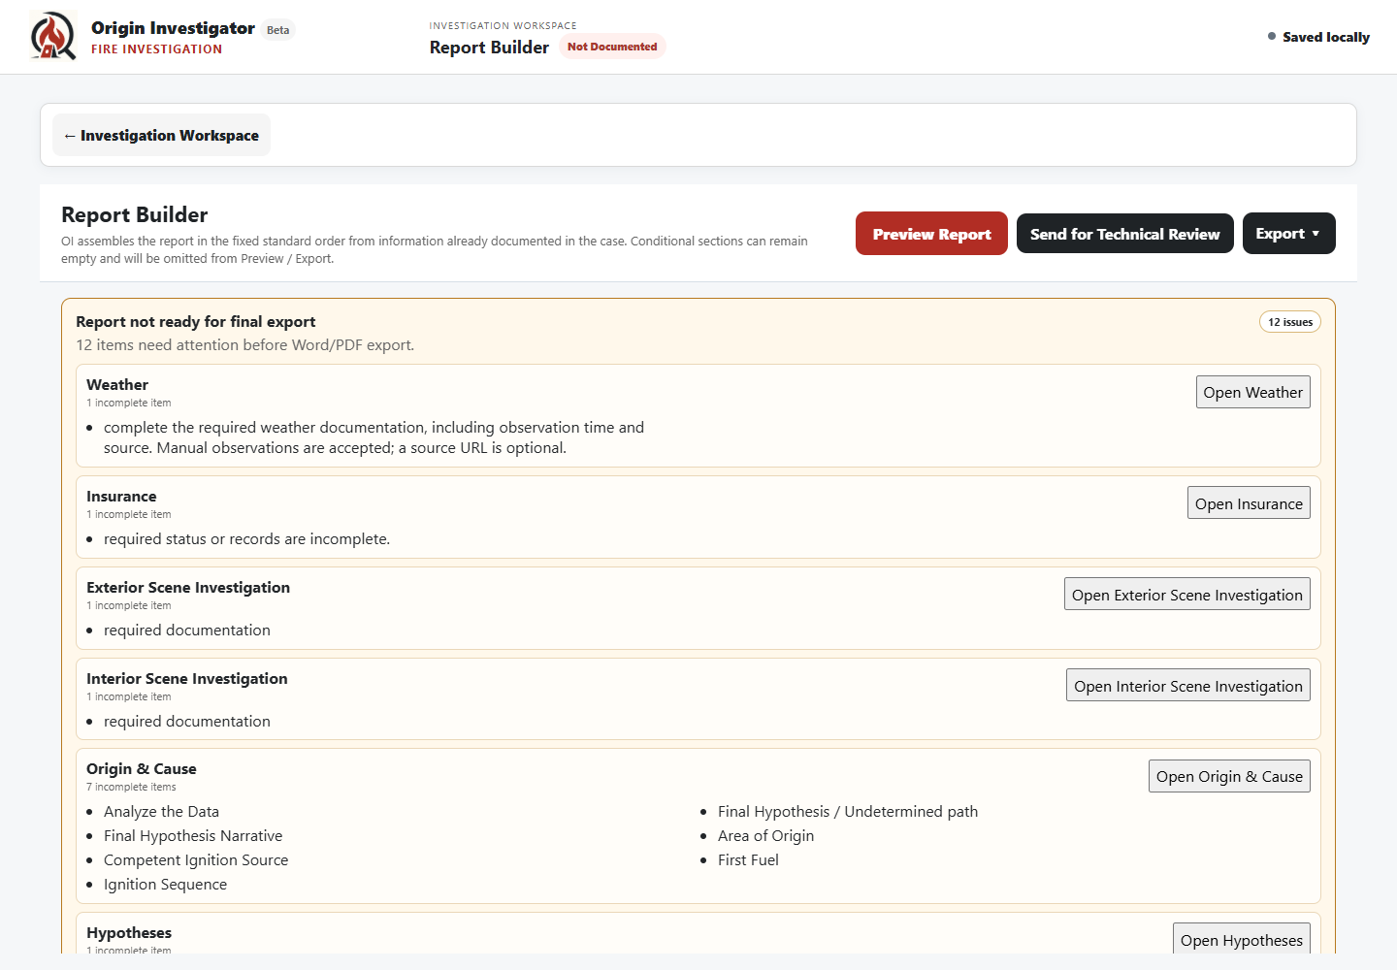The width and height of the screenshot is (1397, 970).
Task: Click the Beta label next to title
Action: coord(277,30)
